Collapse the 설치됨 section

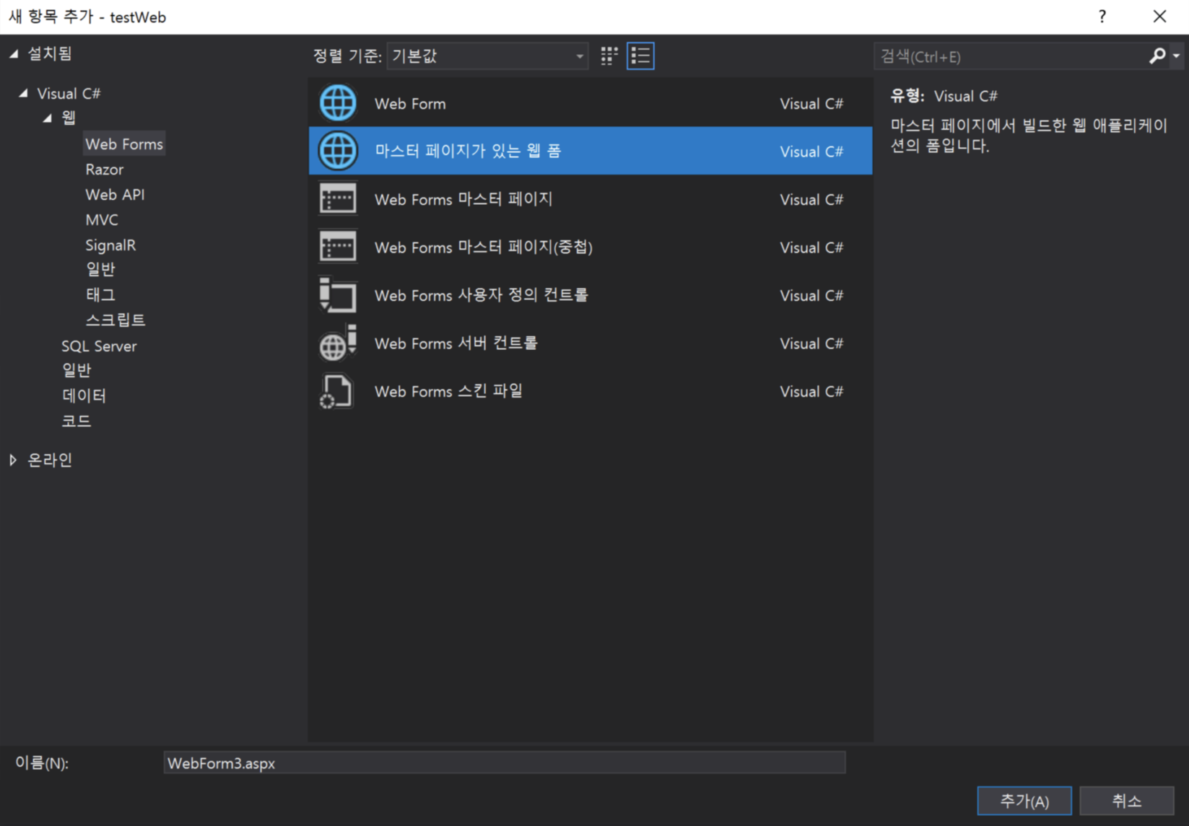14,54
